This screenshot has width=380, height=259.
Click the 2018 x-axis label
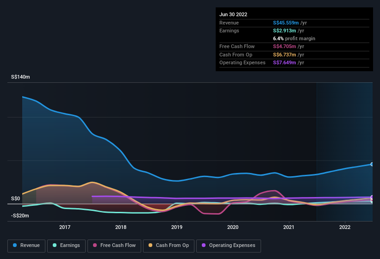[x=121, y=227]
